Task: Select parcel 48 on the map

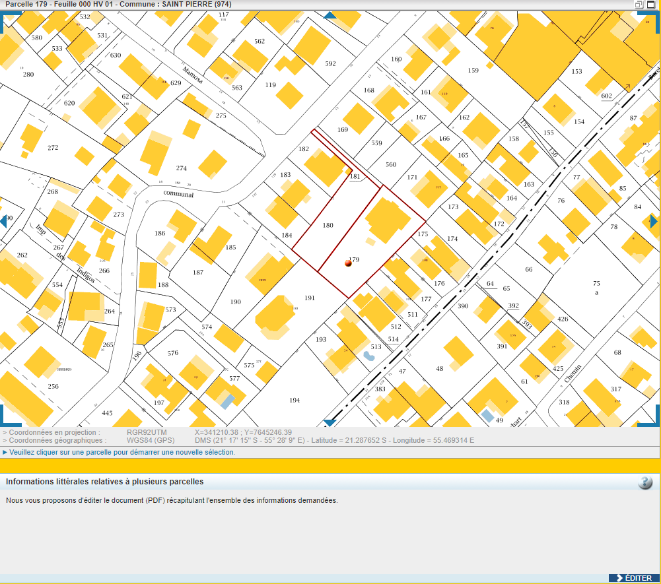Action: pos(439,369)
